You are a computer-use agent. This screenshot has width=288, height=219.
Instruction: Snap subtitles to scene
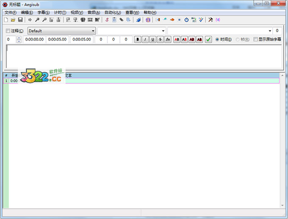coord(90,19)
